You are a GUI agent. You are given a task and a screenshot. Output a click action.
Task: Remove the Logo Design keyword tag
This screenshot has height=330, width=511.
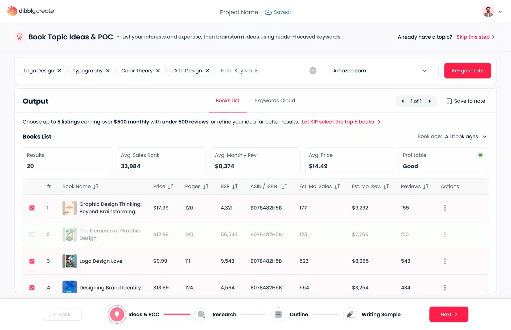[x=59, y=71]
